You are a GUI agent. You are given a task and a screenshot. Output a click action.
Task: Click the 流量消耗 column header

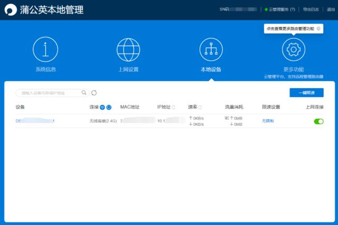[x=234, y=107]
